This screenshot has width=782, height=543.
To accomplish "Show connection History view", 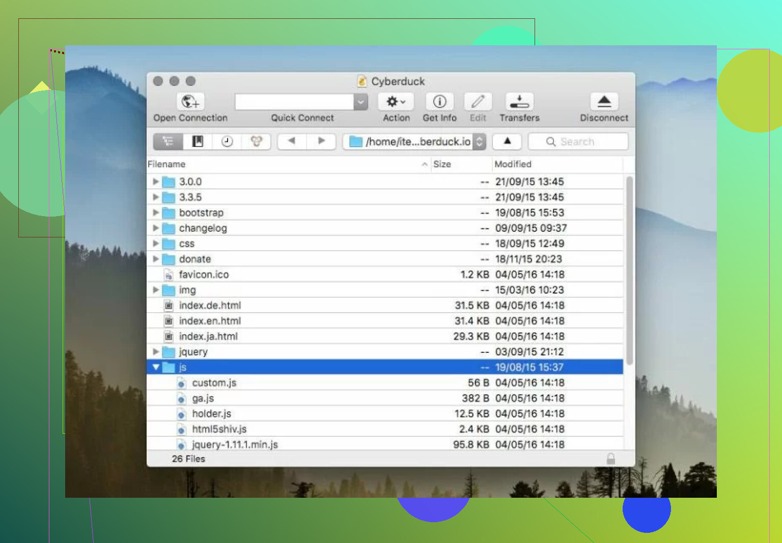I will click(x=227, y=141).
